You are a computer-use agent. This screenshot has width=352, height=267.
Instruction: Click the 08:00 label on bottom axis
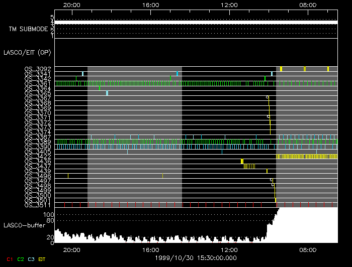307,249
